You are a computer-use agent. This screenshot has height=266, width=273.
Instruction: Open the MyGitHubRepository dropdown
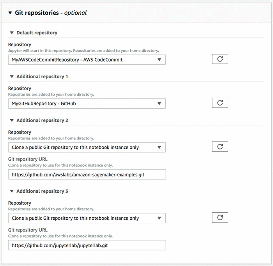click(87, 103)
